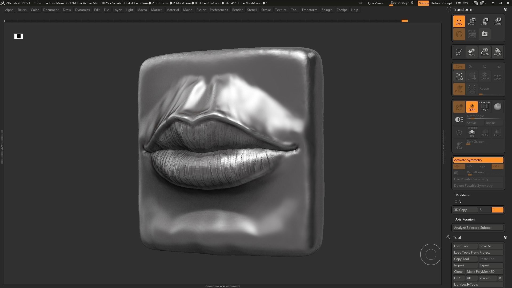Open the Brush menu

pyautogui.click(x=22, y=10)
